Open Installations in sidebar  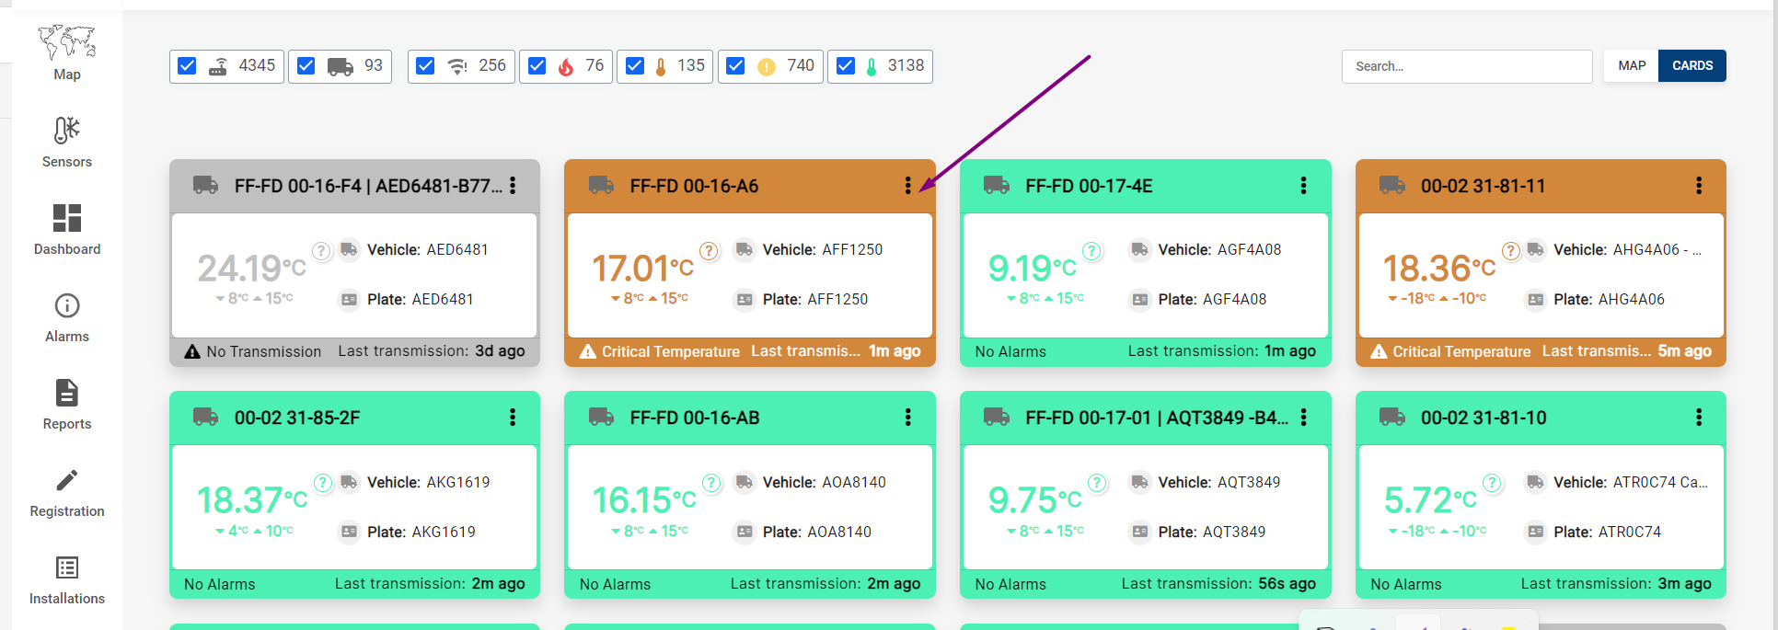(66, 578)
